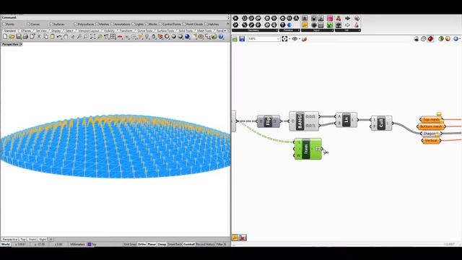Open the preview eye dropdown arrow
This screenshot has height=260, width=462.
300,39
